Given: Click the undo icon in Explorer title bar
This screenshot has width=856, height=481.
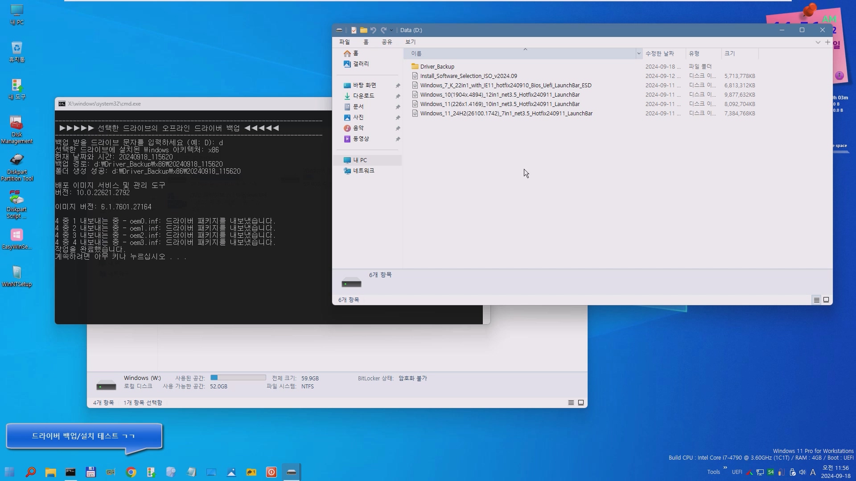Looking at the screenshot, I should [x=373, y=30].
